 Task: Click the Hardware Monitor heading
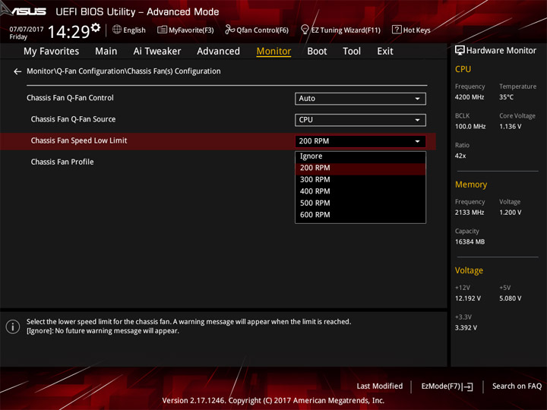[x=501, y=51]
